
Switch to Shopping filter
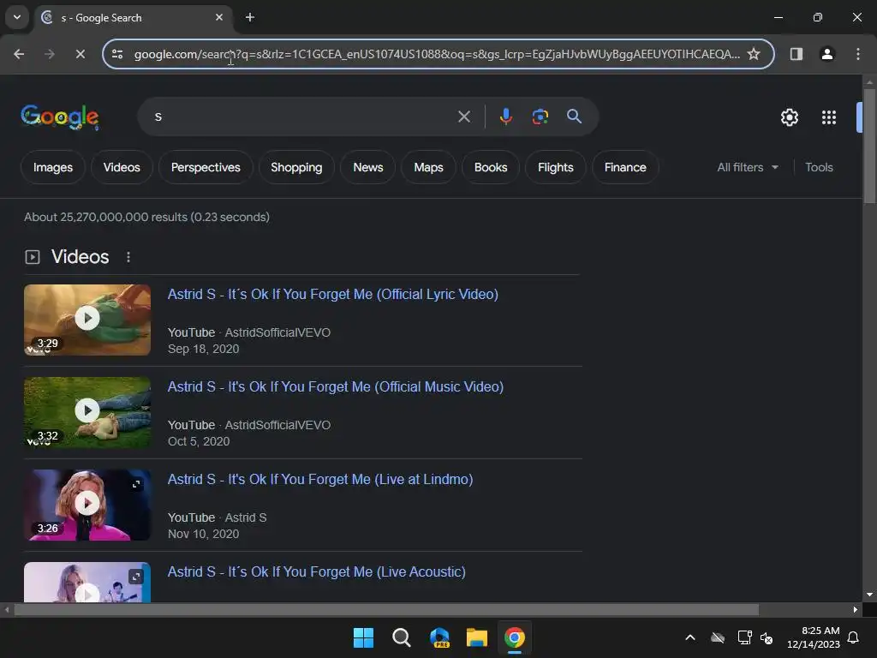(296, 167)
